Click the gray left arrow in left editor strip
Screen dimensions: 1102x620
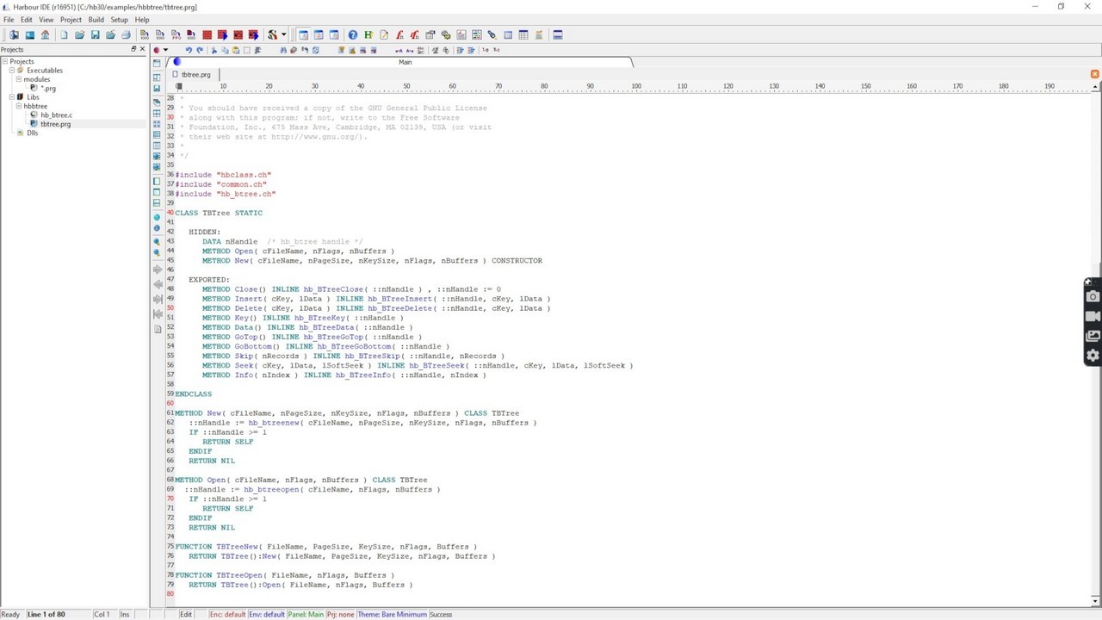(x=157, y=284)
